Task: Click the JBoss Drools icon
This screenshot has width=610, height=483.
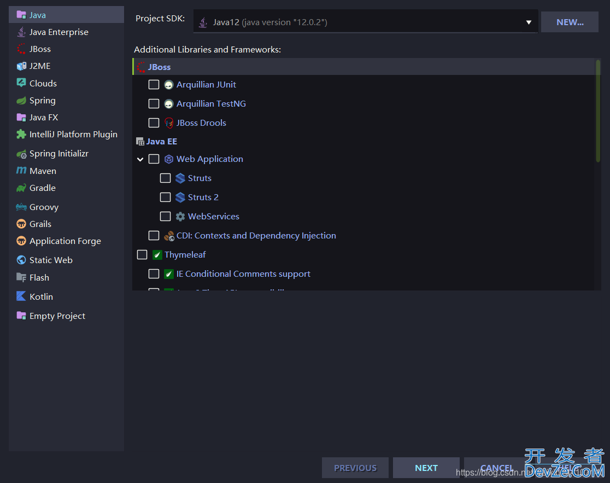Action: (x=168, y=123)
